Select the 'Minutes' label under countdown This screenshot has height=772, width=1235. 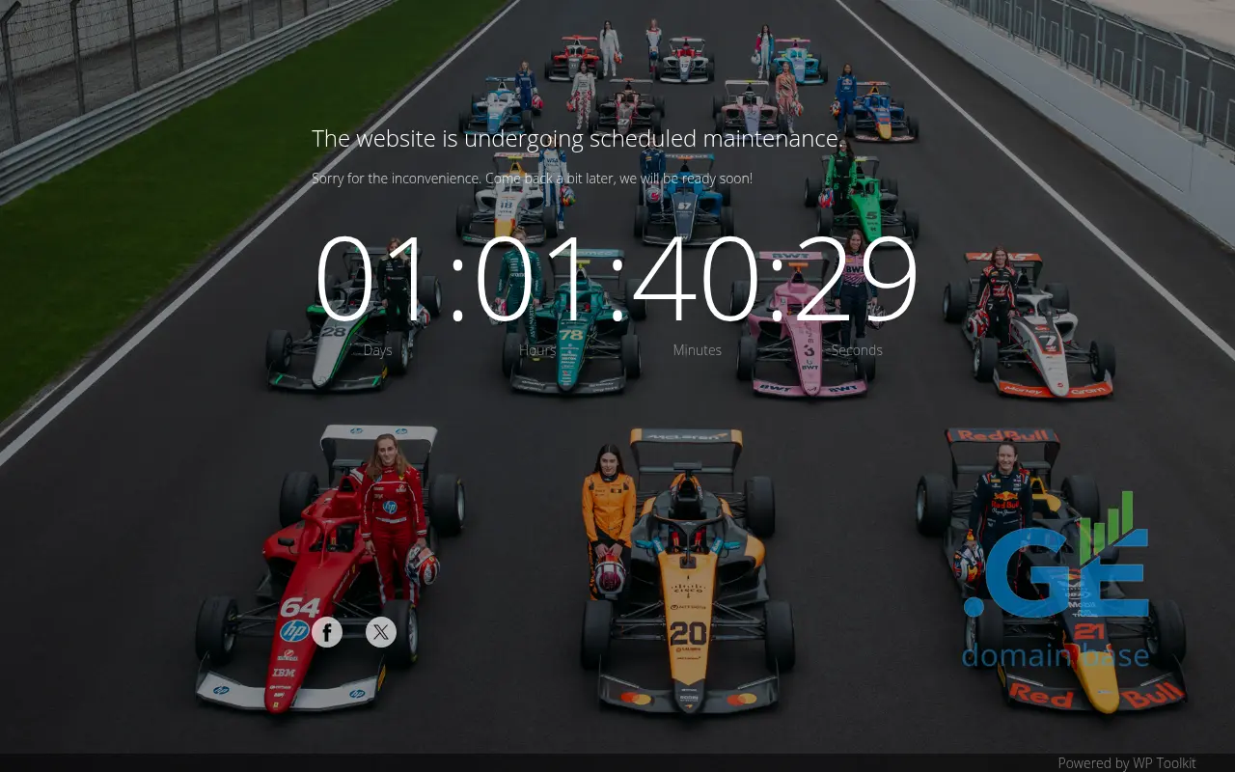point(697,350)
